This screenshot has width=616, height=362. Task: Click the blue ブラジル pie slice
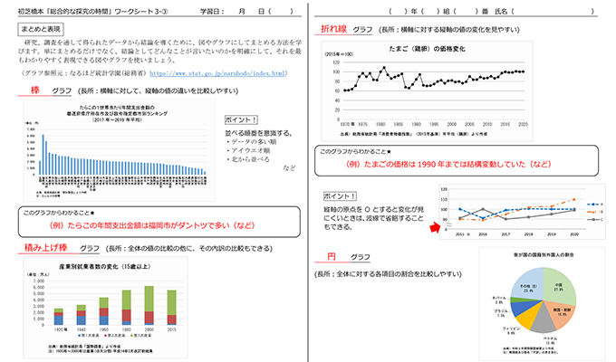[x=522, y=308]
